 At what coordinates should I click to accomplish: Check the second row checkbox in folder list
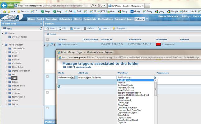pyautogui.click(x=47, y=61)
